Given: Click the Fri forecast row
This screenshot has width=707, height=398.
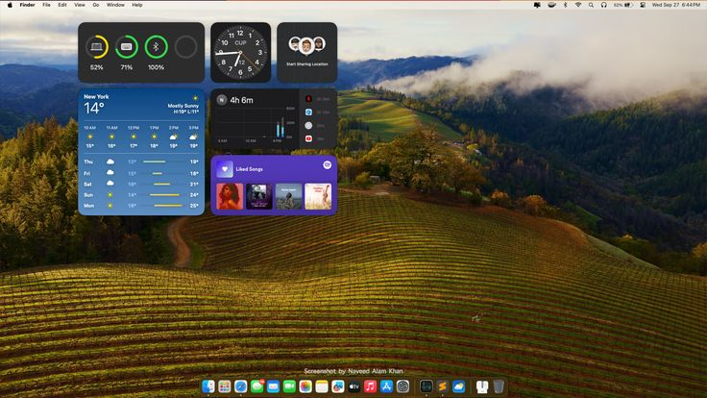Looking at the screenshot, I should [141, 173].
